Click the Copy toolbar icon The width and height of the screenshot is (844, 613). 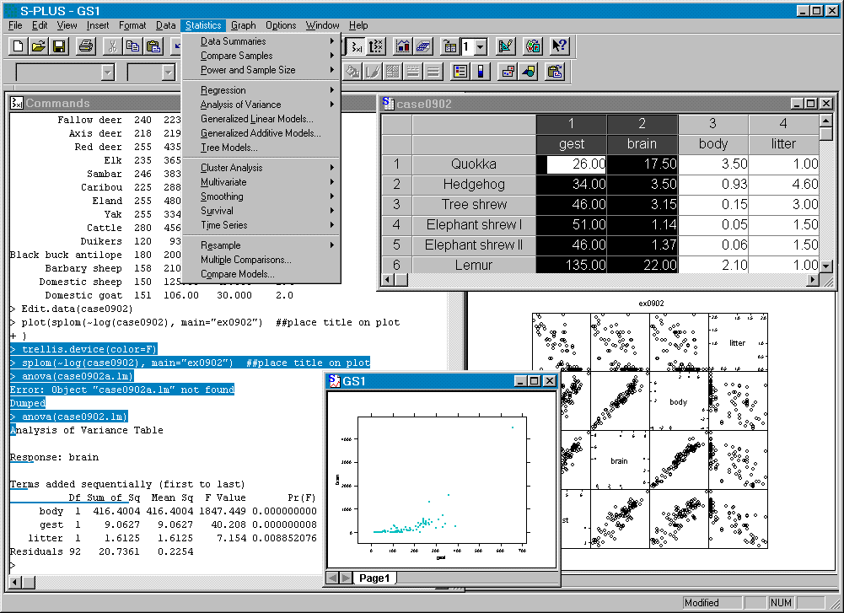click(133, 46)
